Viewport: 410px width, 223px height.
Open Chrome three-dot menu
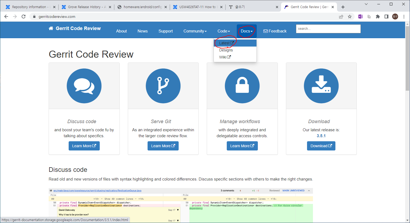point(404,17)
